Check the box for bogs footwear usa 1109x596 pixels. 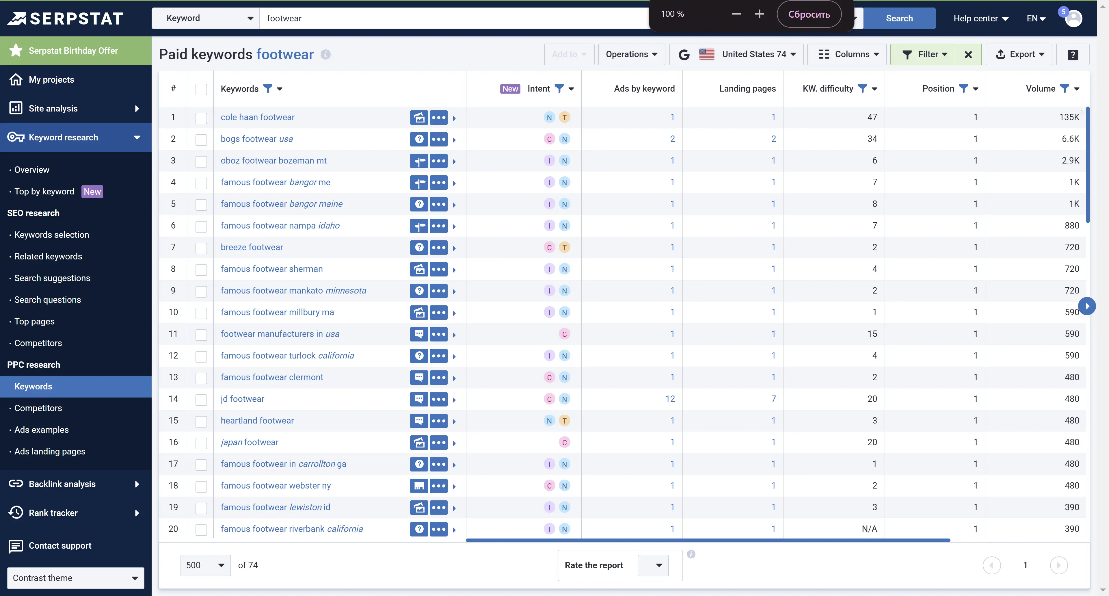tap(201, 140)
